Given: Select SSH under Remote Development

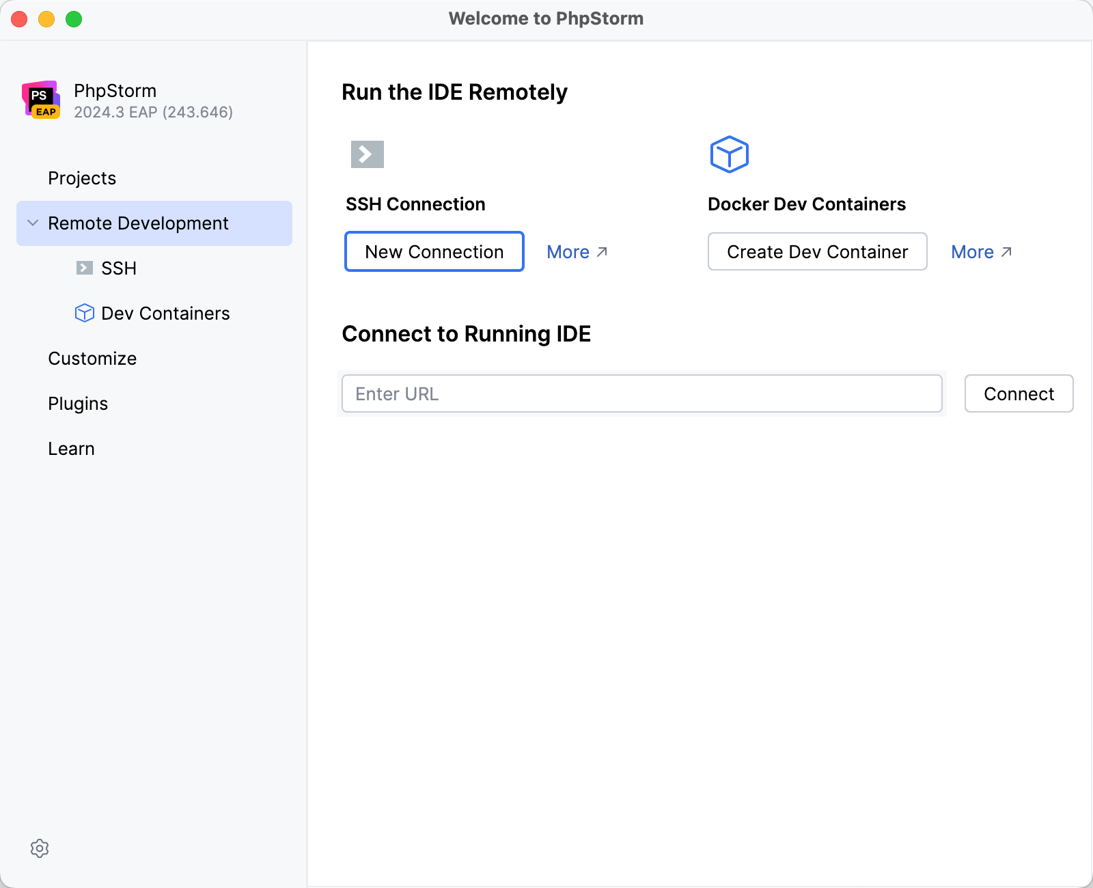Looking at the screenshot, I should coord(118,268).
